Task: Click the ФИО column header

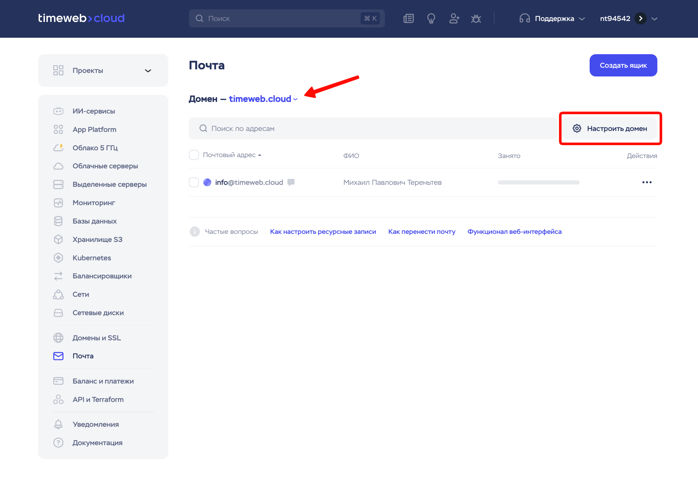Action: pyautogui.click(x=351, y=156)
